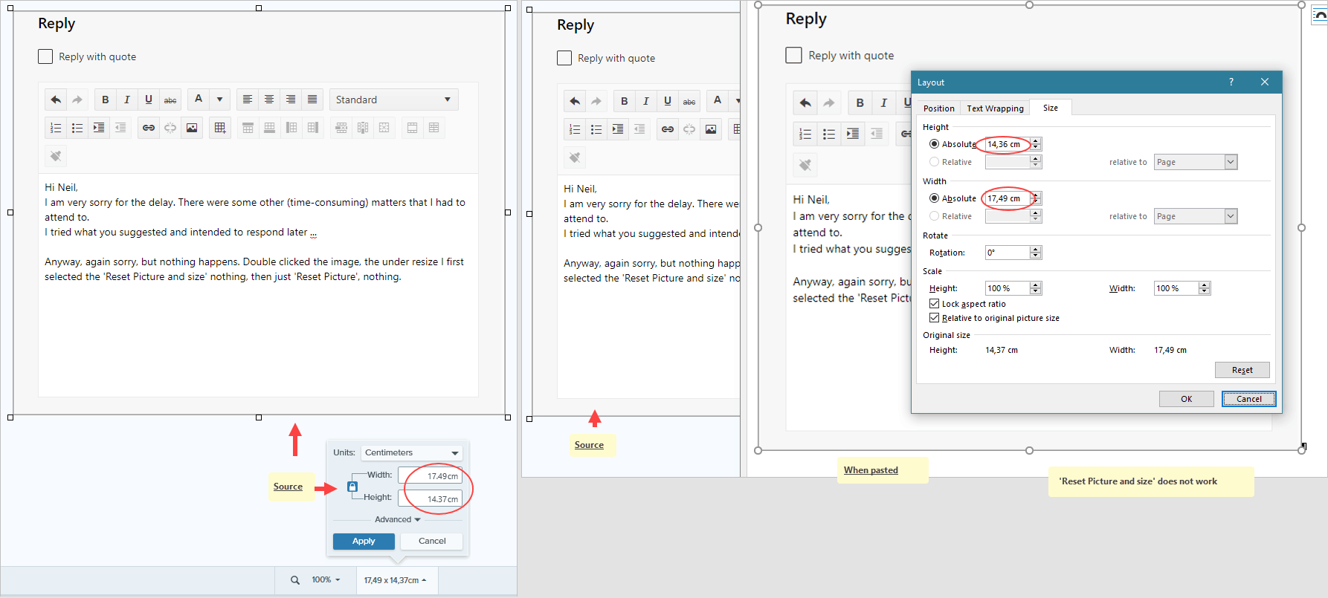
Task: Open Width relative to Page dropdown
Action: (x=1196, y=216)
